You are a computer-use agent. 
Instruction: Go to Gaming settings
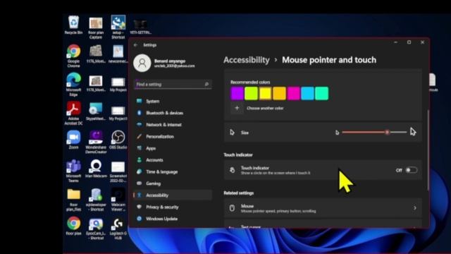pyautogui.click(x=173, y=183)
